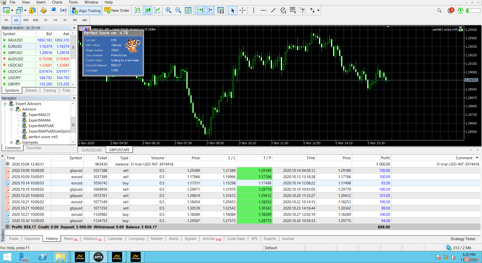Switch to H1 timeframe
Image resolution: width=482 pixels, height=263 pixels.
pyautogui.click(x=45, y=20)
